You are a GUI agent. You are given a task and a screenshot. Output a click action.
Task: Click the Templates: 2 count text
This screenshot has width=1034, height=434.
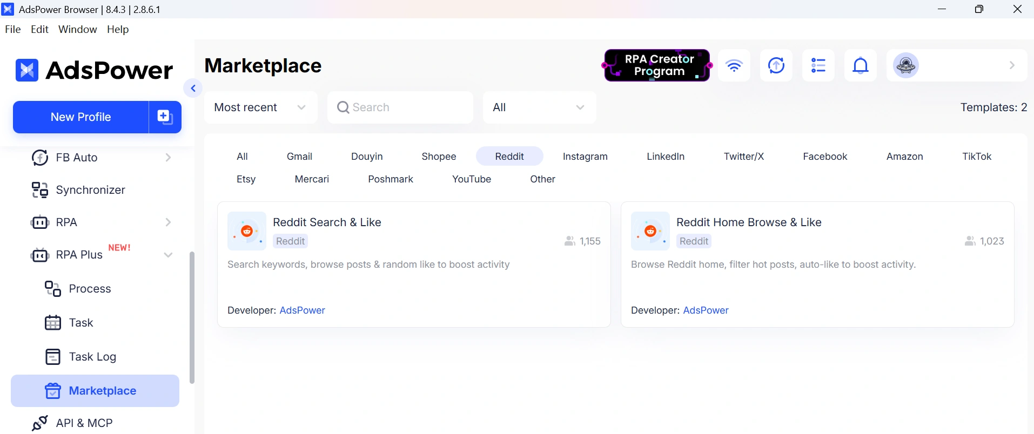coord(993,107)
